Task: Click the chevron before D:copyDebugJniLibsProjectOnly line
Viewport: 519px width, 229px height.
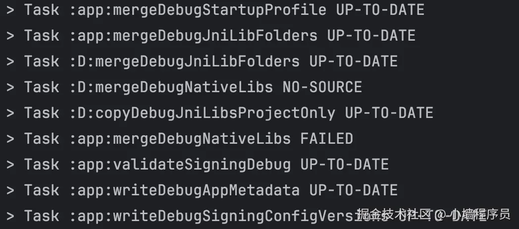Action: click(10, 113)
